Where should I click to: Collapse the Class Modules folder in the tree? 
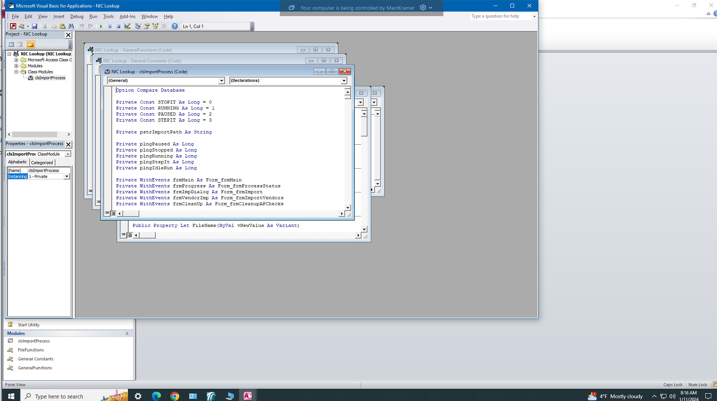point(16,72)
